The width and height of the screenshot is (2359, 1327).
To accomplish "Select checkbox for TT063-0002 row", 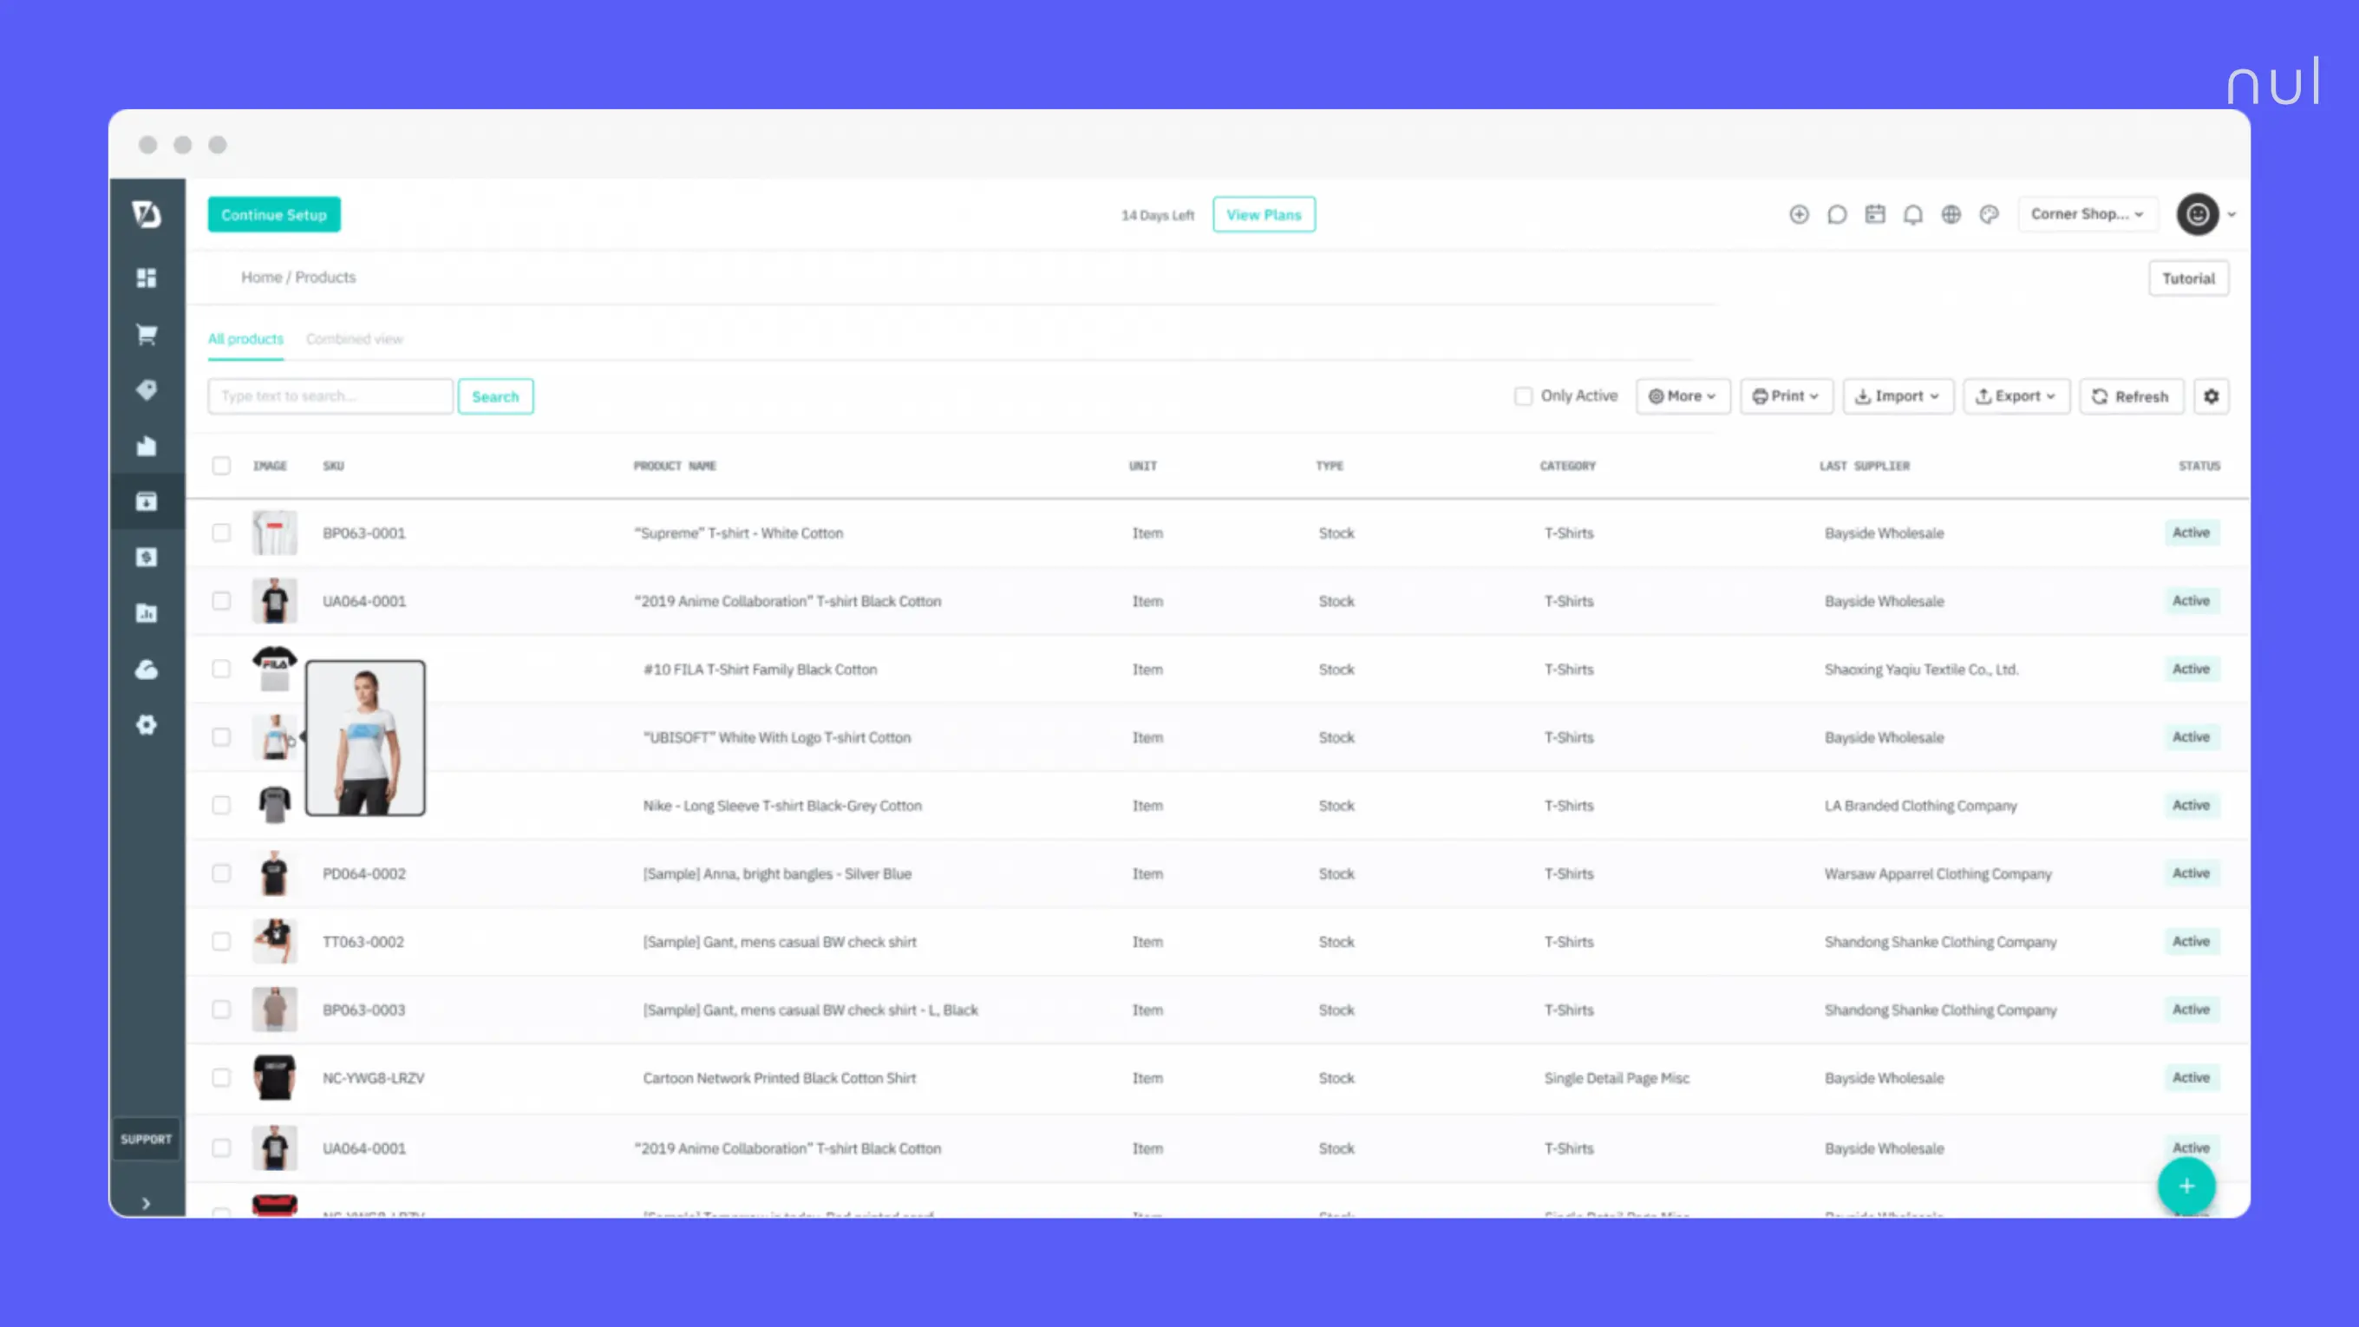I will coord(222,941).
